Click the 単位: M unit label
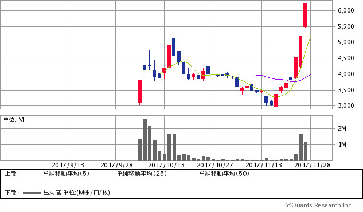The image size is (363, 212). click(x=14, y=120)
